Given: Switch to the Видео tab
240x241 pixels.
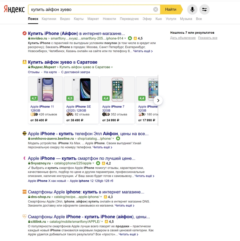Looking at the screenshot, I should 65,19.
